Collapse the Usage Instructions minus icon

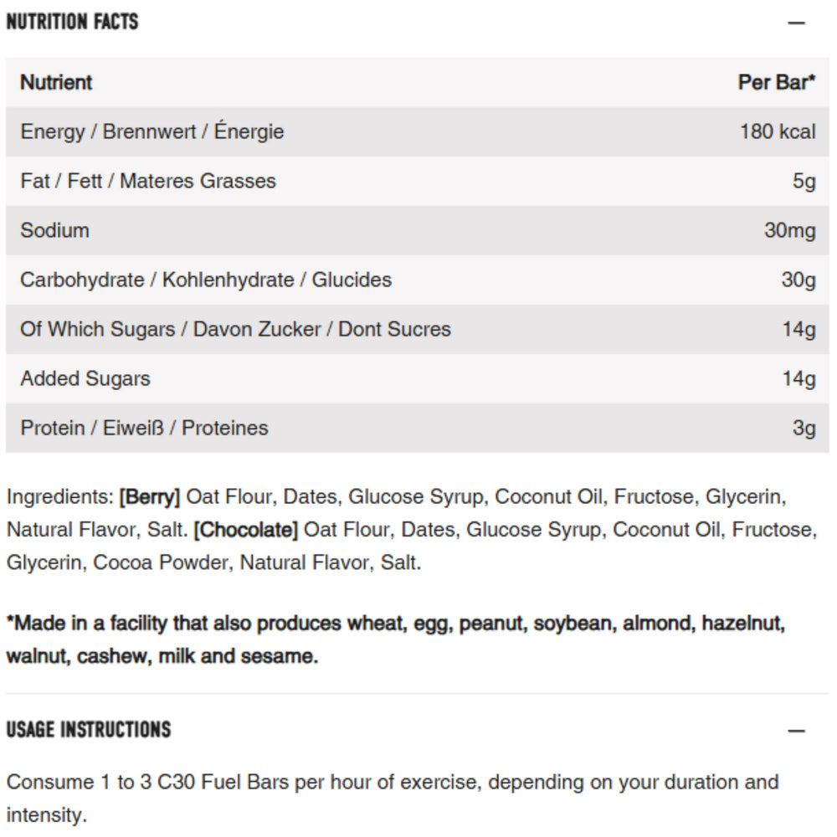click(796, 731)
